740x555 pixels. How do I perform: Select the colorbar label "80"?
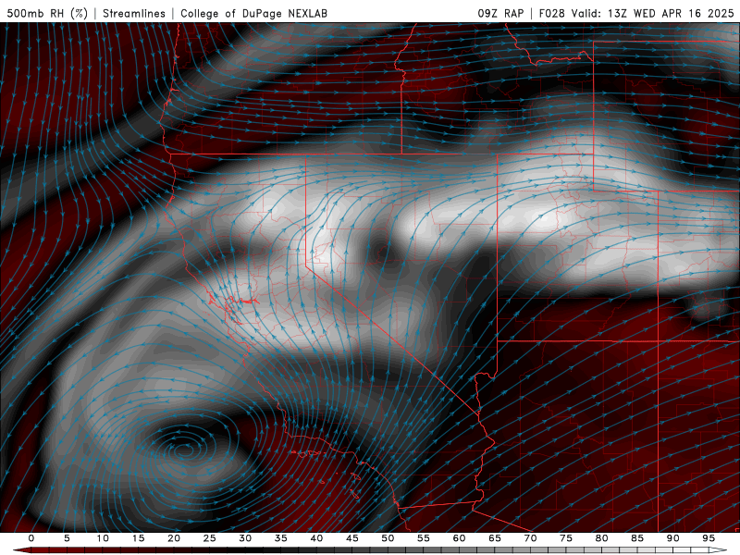click(x=601, y=538)
